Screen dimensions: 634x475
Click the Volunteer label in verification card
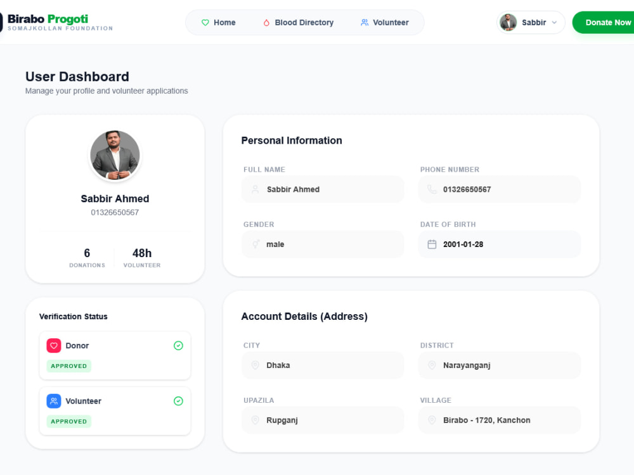click(x=83, y=401)
